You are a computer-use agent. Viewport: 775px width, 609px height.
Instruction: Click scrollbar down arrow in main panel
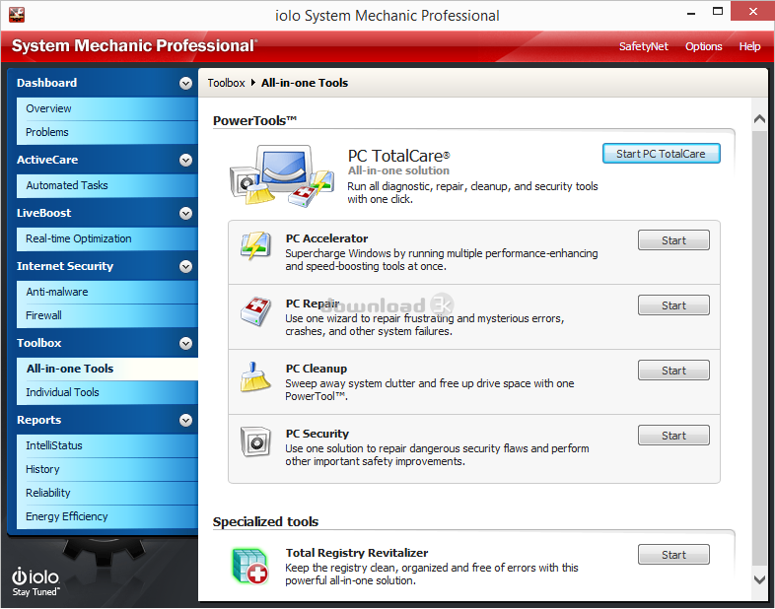[x=759, y=579]
